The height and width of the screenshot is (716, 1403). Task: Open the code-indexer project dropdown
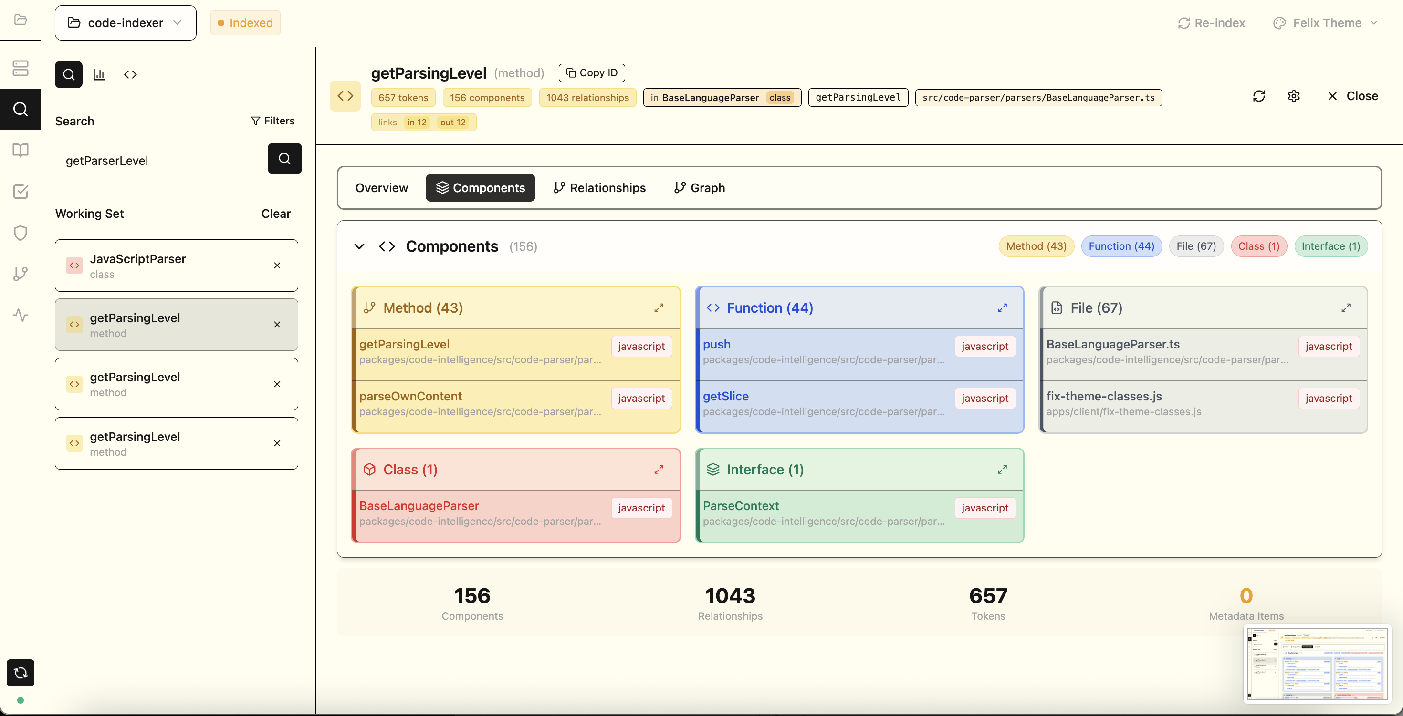tap(125, 23)
